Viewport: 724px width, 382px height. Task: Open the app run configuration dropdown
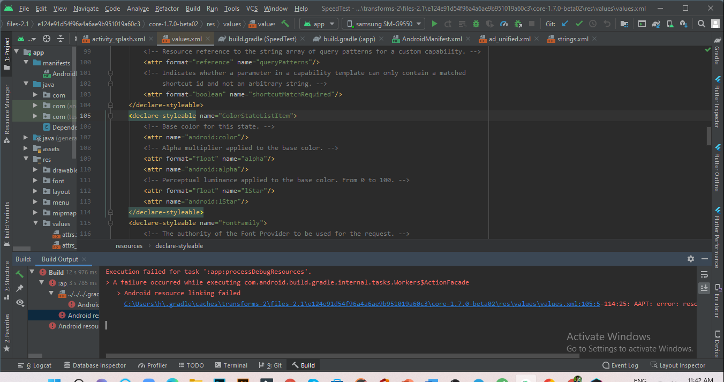point(319,24)
